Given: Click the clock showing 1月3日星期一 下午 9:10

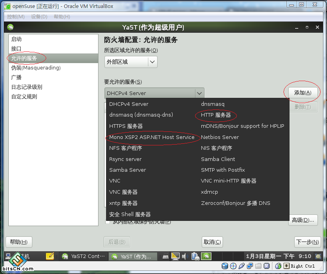Looking at the screenshot, I should click(x=279, y=256).
